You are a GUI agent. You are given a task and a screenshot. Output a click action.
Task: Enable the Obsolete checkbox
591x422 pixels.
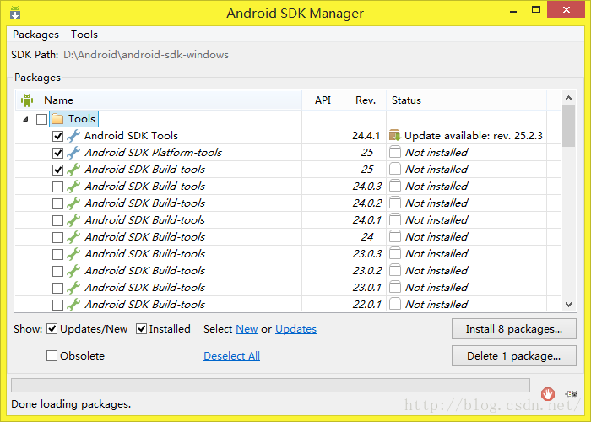coord(52,355)
